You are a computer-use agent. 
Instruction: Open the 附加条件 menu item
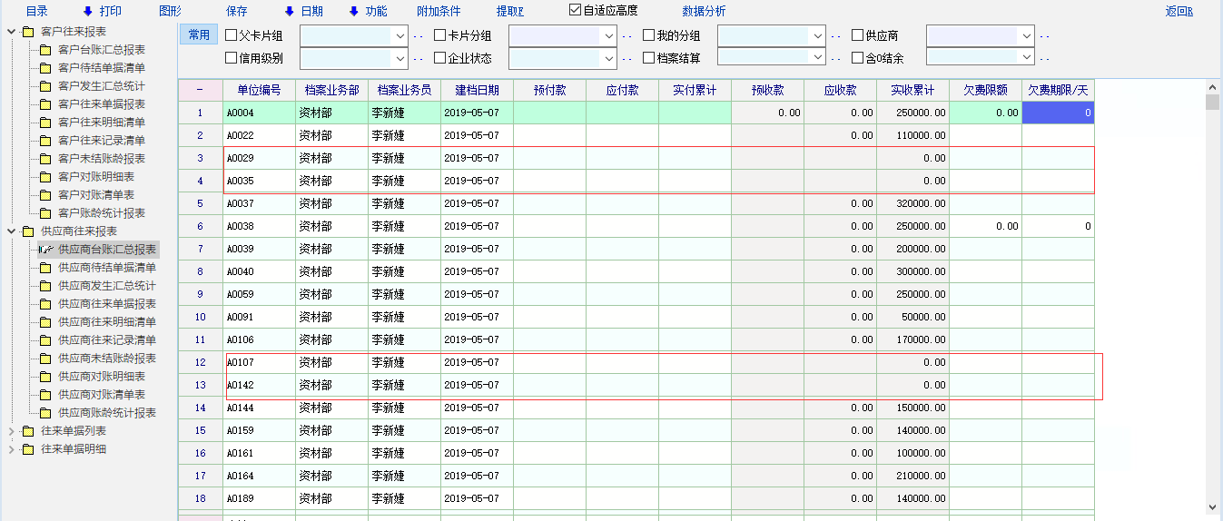tap(439, 12)
